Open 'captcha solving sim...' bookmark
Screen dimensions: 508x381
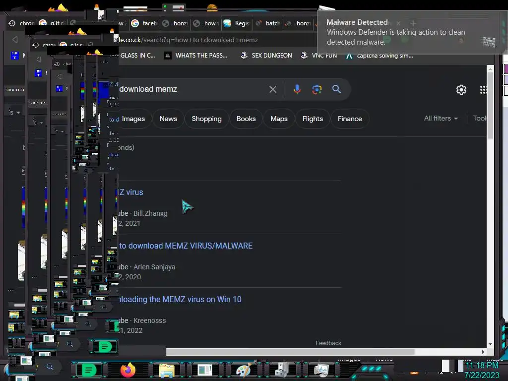click(x=380, y=56)
